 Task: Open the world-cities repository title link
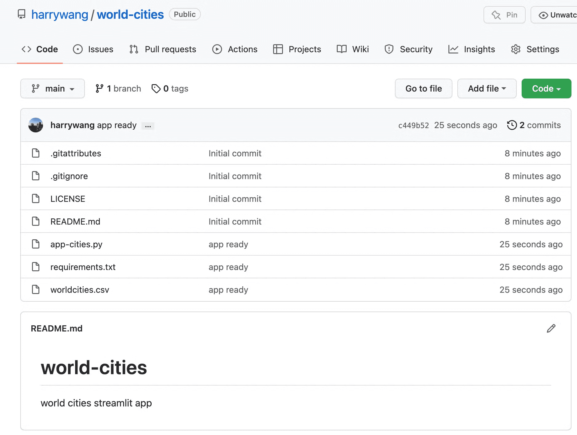(x=130, y=14)
